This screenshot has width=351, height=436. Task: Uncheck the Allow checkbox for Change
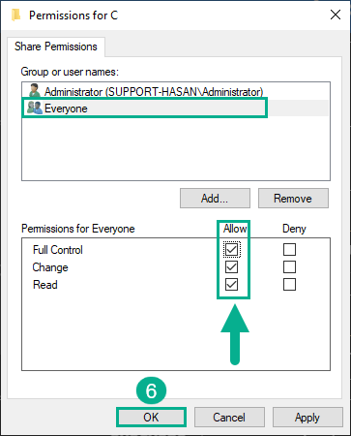pyautogui.click(x=232, y=267)
